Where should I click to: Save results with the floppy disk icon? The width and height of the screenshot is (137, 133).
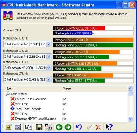point(39,127)
